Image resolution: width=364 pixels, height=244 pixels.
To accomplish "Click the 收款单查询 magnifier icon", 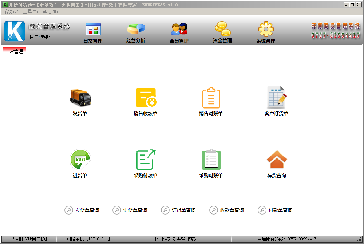I will click(214, 210).
